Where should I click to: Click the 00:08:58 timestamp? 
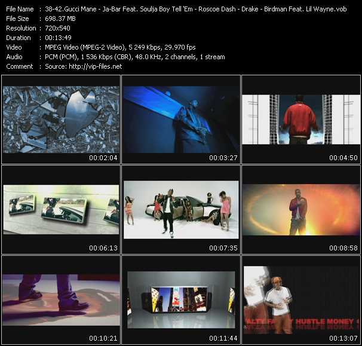(343, 248)
